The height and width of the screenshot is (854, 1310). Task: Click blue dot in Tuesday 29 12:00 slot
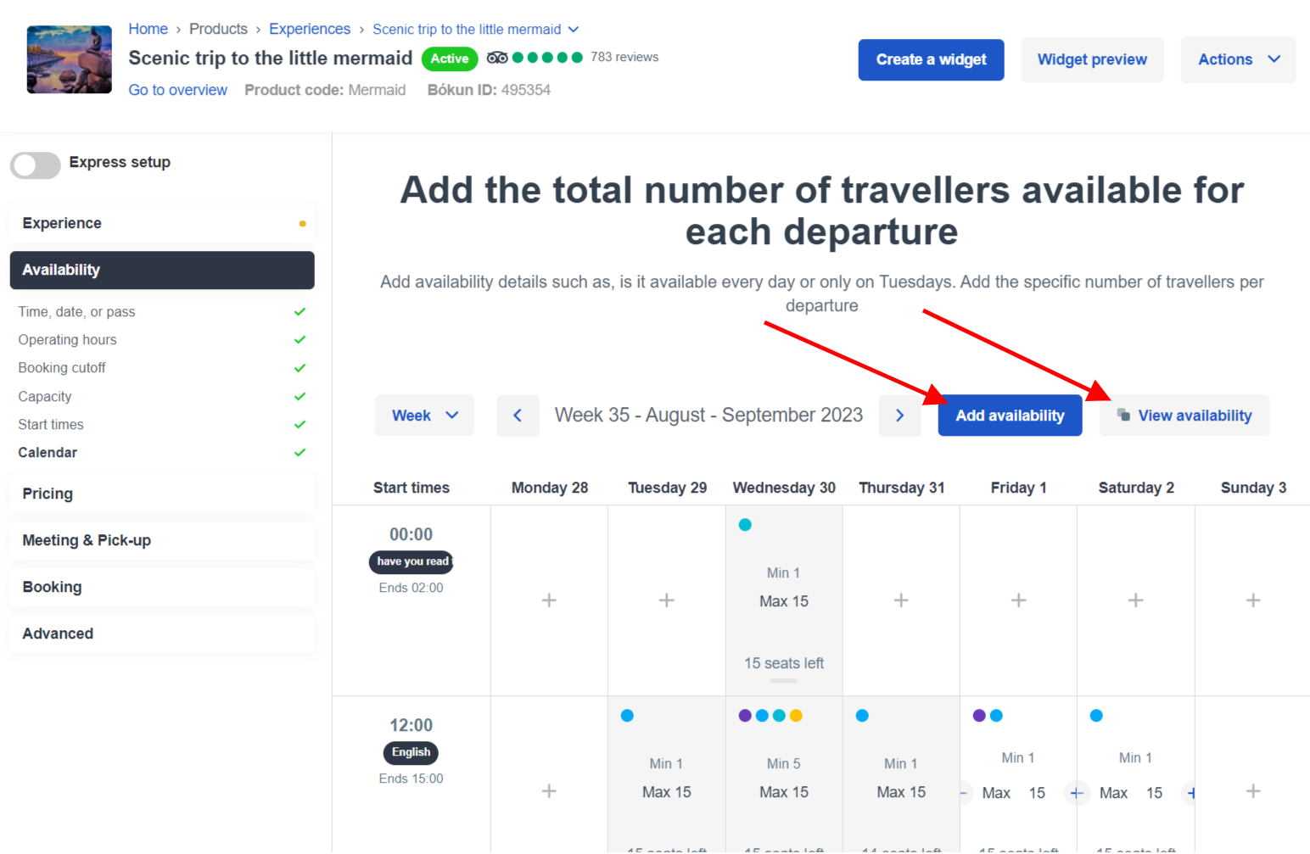tap(627, 716)
